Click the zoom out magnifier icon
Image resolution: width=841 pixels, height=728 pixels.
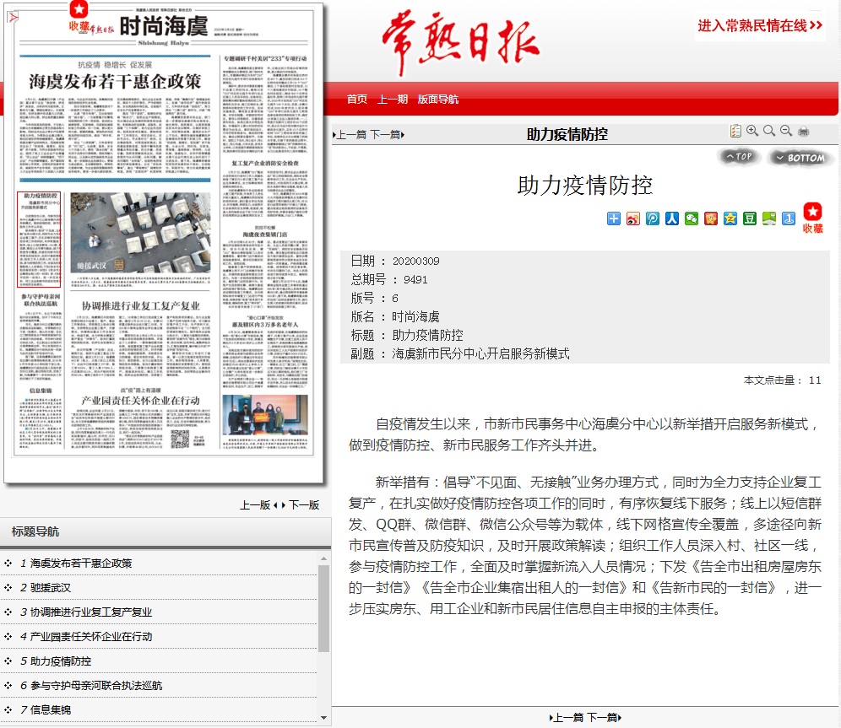[786, 131]
